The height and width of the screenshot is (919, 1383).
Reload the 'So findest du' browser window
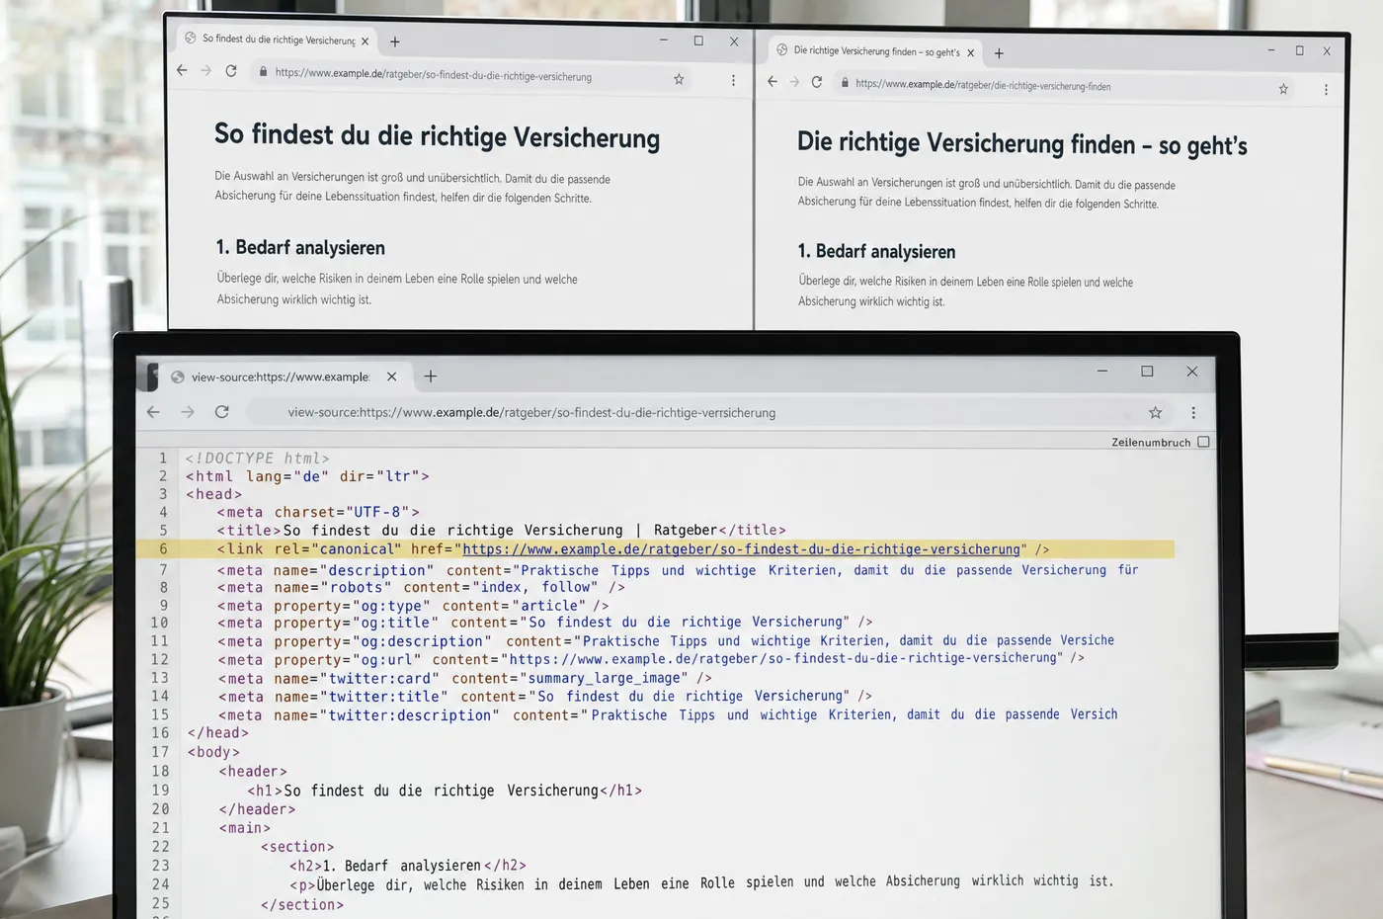tap(231, 71)
